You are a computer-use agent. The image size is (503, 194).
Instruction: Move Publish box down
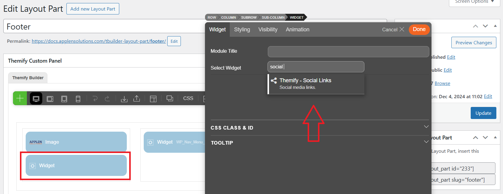click(485, 26)
